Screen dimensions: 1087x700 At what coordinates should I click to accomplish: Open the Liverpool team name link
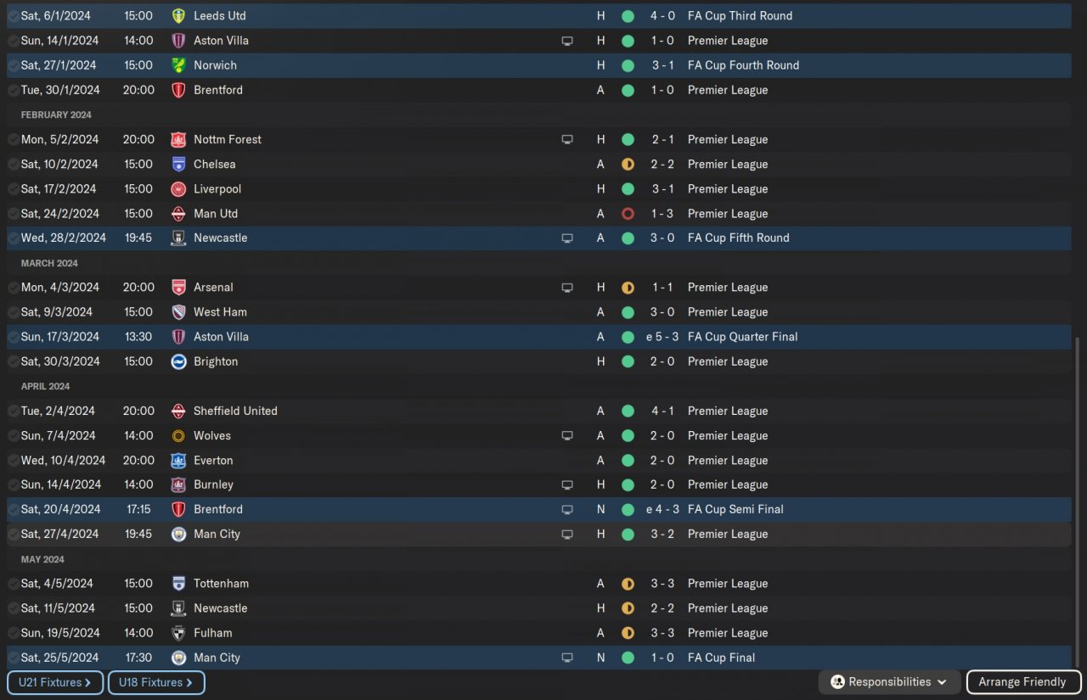[x=217, y=189]
